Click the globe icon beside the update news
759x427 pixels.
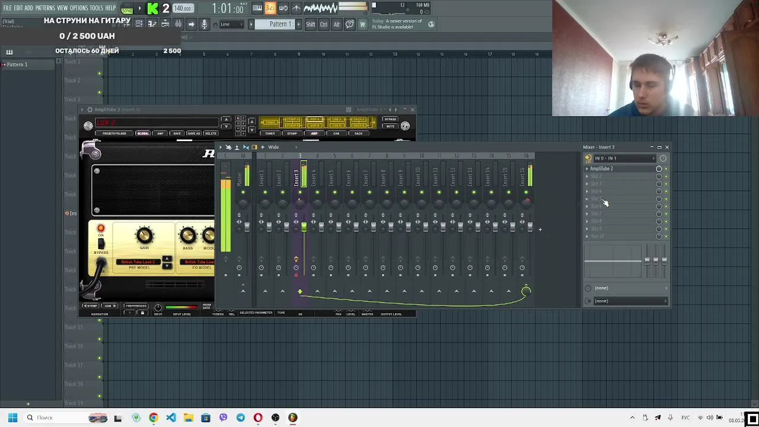point(431,24)
